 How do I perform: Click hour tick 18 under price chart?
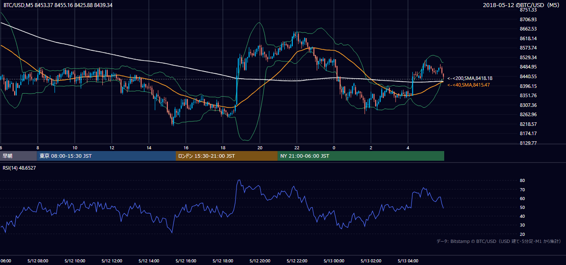point(223,148)
